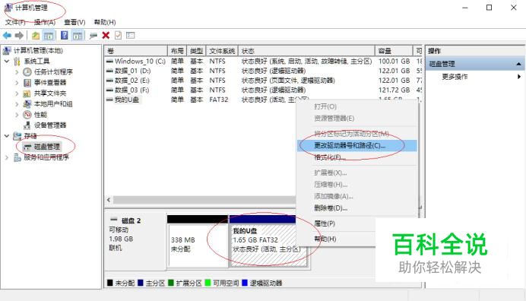The width and height of the screenshot is (526, 301).
Task: Select the 数据_02 (E:) volume row
Action: pyautogui.click(x=263, y=81)
